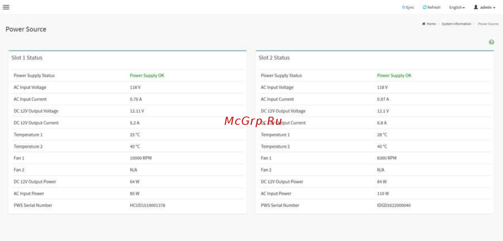Click the Slot 1 Status header
The width and height of the screenshot is (503, 241).
(27, 58)
